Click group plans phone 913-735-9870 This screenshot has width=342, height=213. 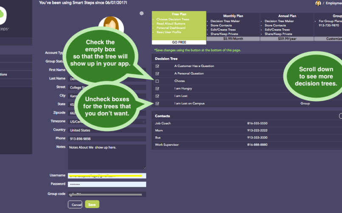(329, 25)
